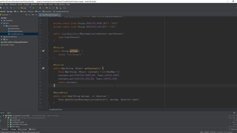Expand the Configure build node

coord(8,122)
